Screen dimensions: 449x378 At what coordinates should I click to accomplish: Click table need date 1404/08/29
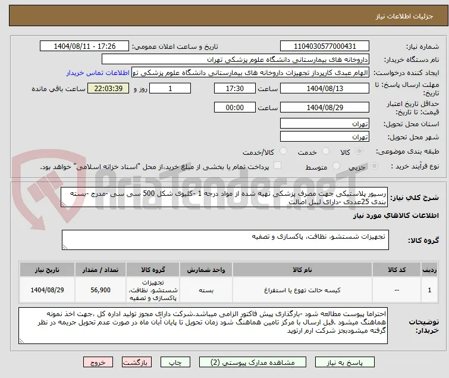pos(47,290)
